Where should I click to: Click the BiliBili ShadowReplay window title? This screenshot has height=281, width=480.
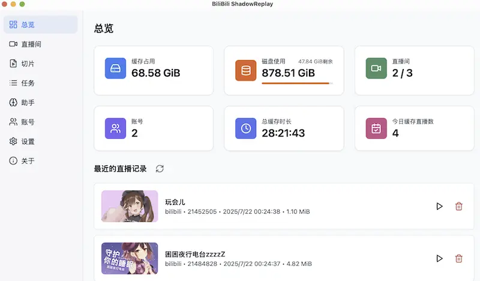point(242,4)
